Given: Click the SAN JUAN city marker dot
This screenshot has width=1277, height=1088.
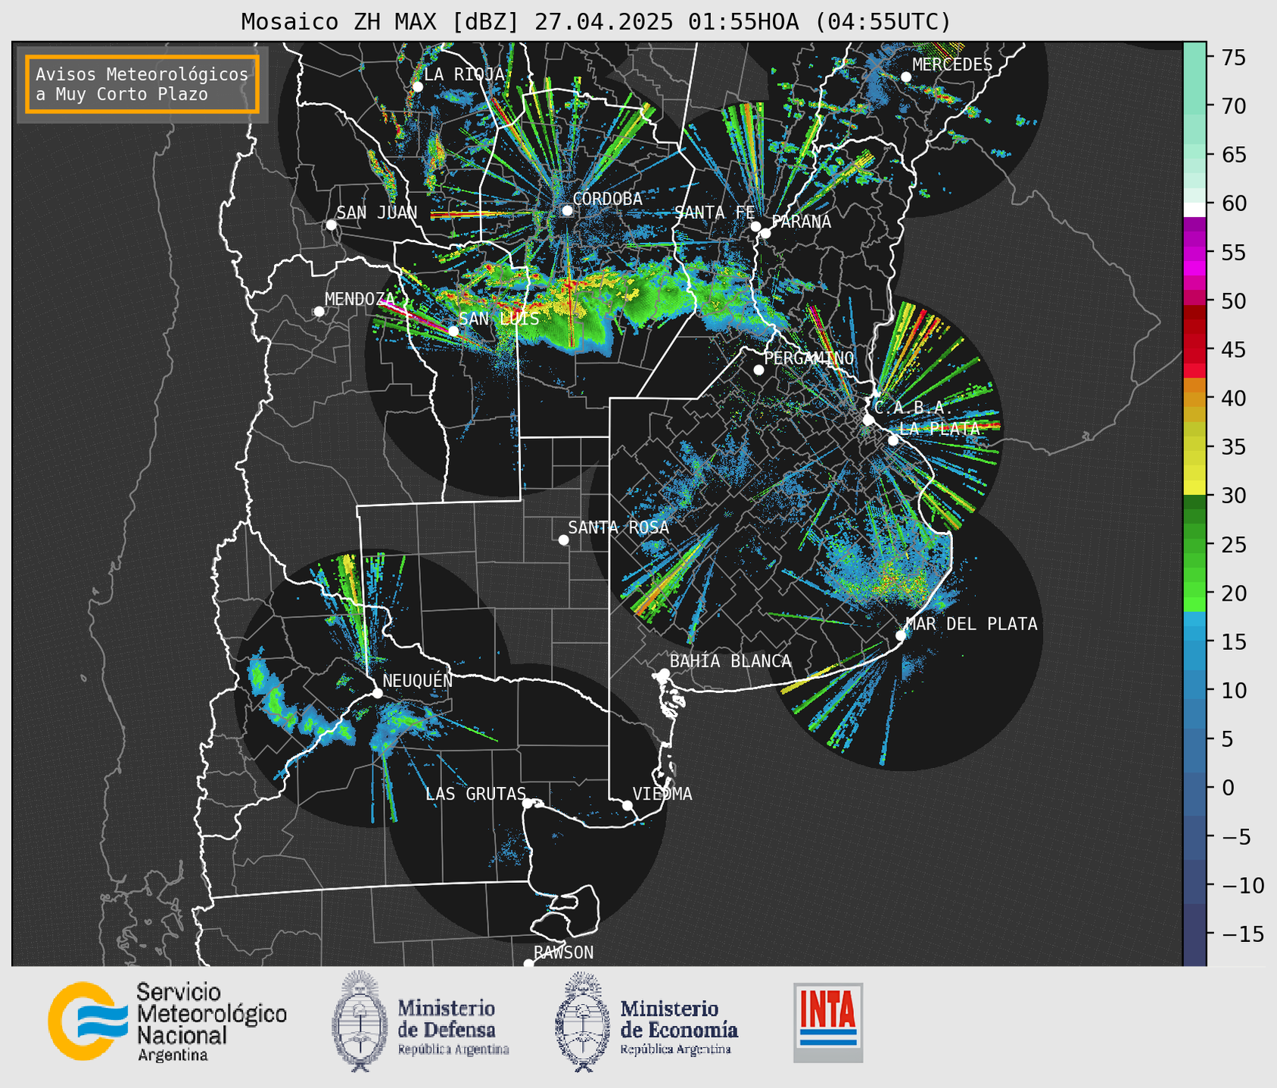Looking at the screenshot, I should click(331, 225).
